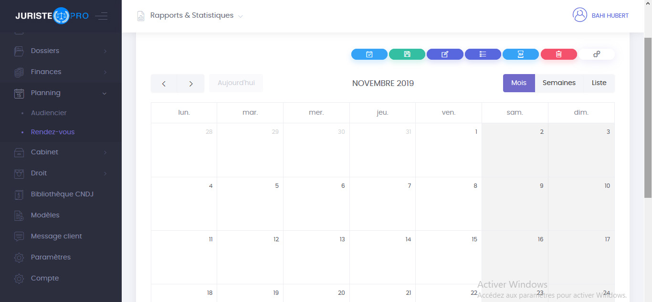
Task: Open the gears settings button
Action: coord(597,54)
